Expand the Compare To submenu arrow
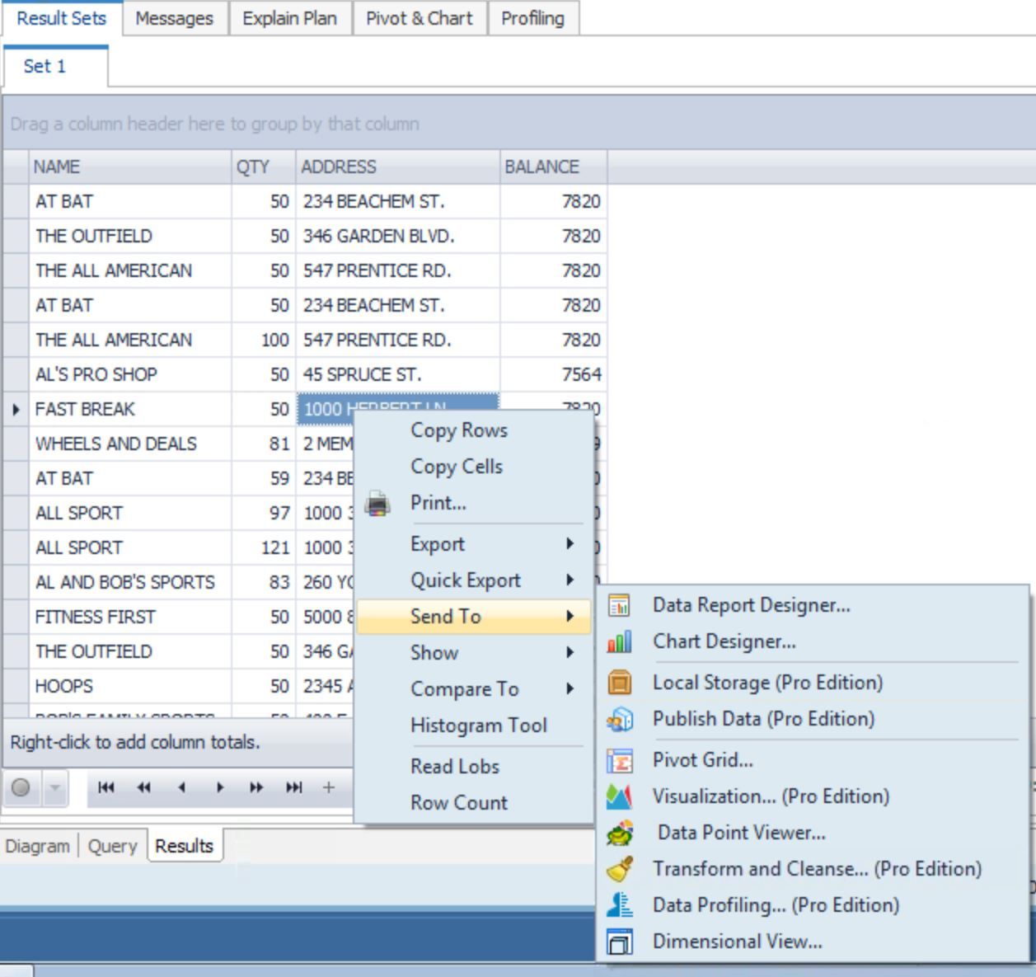1036x977 pixels. click(570, 688)
